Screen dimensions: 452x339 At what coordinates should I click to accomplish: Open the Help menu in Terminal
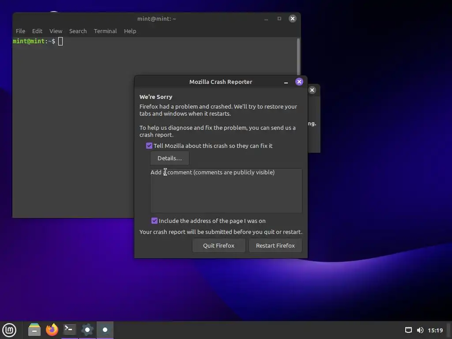[x=130, y=31]
